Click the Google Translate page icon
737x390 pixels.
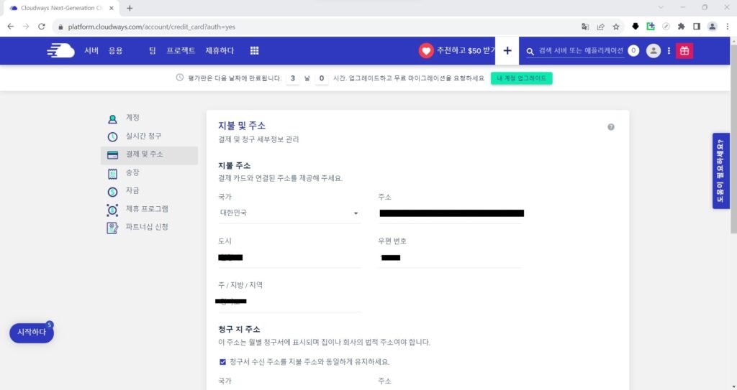(x=584, y=27)
